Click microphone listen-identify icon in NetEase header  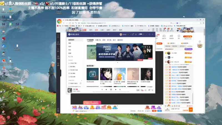coord(109,34)
